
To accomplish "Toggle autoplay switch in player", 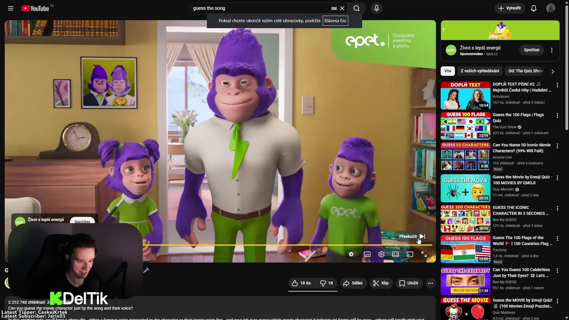I will point(351,254).
